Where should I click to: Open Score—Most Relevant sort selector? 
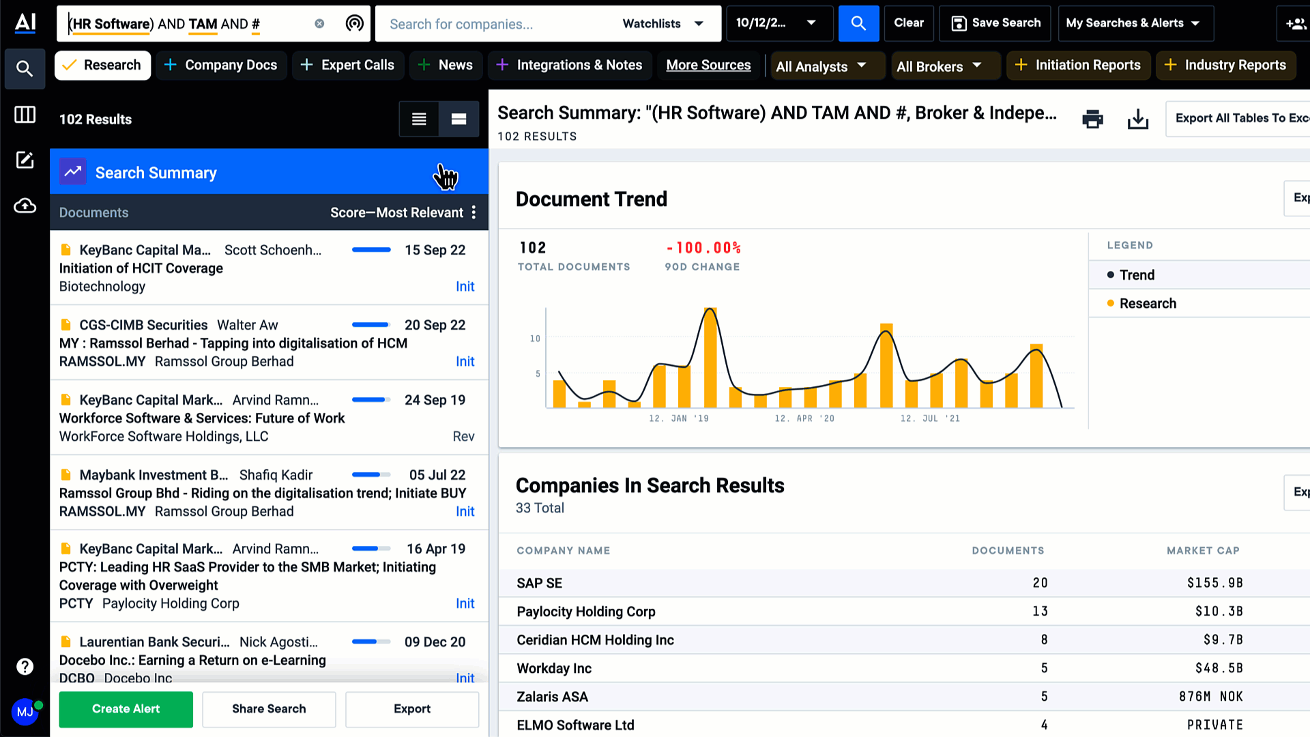coord(396,213)
